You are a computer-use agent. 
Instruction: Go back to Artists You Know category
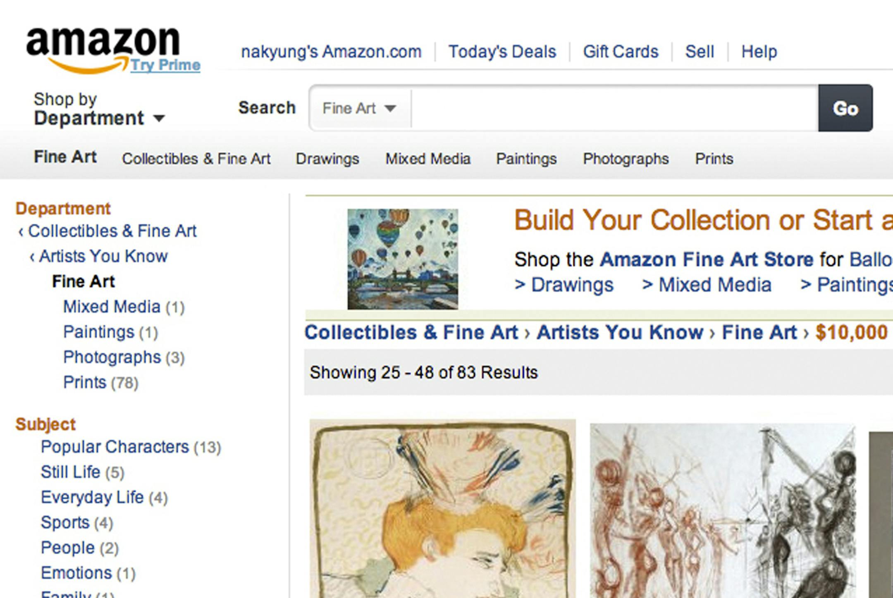click(x=101, y=256)
